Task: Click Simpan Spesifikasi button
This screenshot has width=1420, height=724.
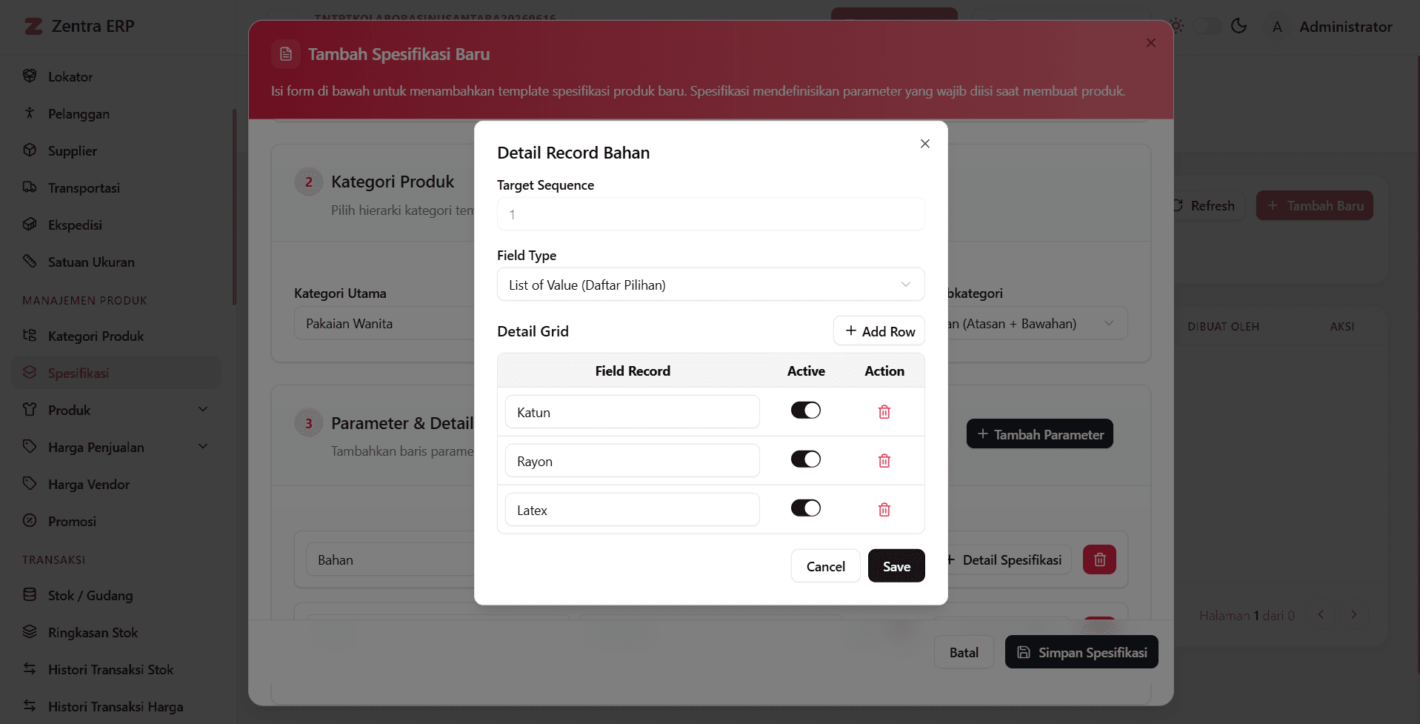Action: click(1081, 652)
